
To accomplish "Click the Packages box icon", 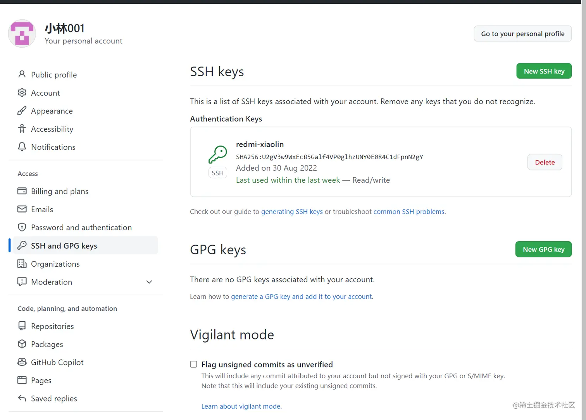I will click(22, 344).
